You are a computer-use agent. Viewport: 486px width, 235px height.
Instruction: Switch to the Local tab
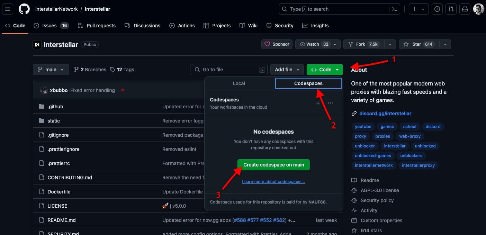pos(239,83)
